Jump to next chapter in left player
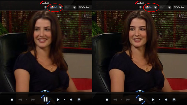The height and width of the screenshot is (105, 187). coord(71,99)
